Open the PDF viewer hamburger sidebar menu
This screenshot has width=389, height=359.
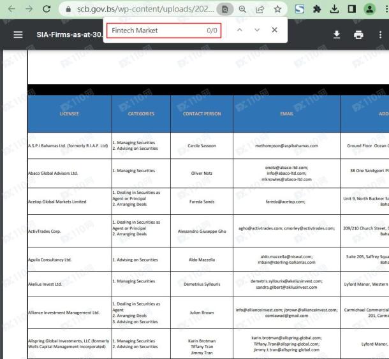[x=18, y=34]
